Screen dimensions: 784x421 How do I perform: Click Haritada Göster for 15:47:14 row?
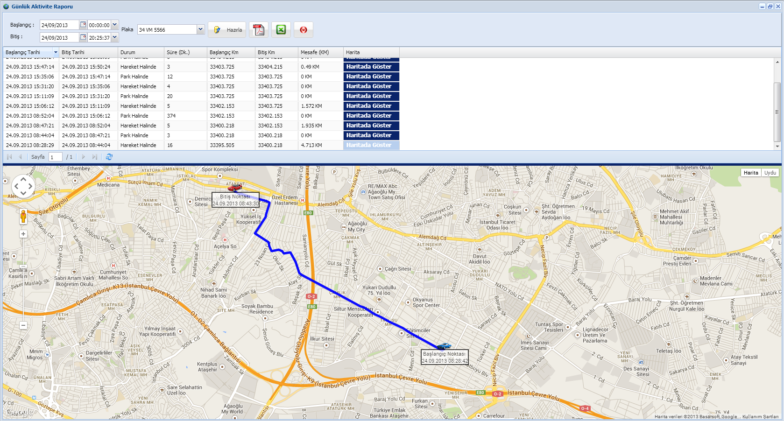click(371, 67)
